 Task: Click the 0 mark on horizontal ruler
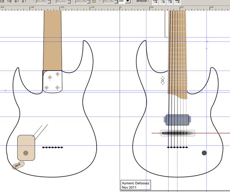pos(120,8)
